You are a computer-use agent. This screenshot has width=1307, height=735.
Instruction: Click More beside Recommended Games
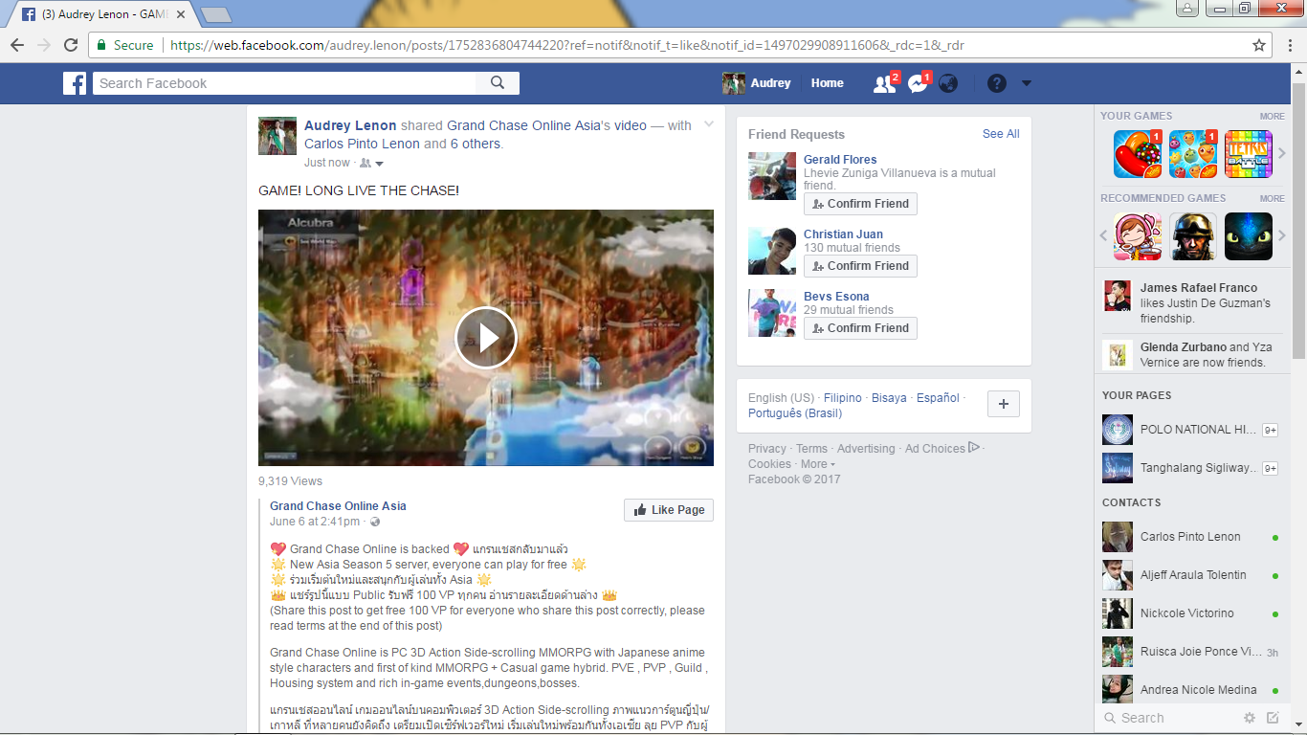pos(1272,198)
